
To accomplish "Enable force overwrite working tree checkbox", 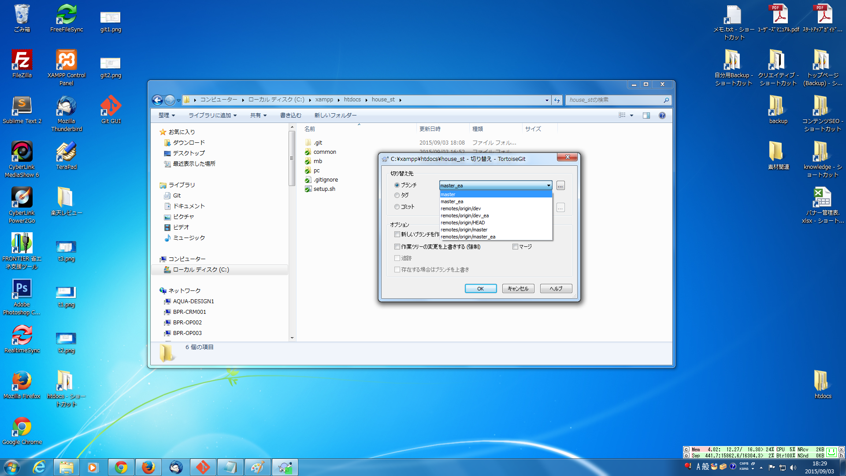I will [x=397, y=247].
